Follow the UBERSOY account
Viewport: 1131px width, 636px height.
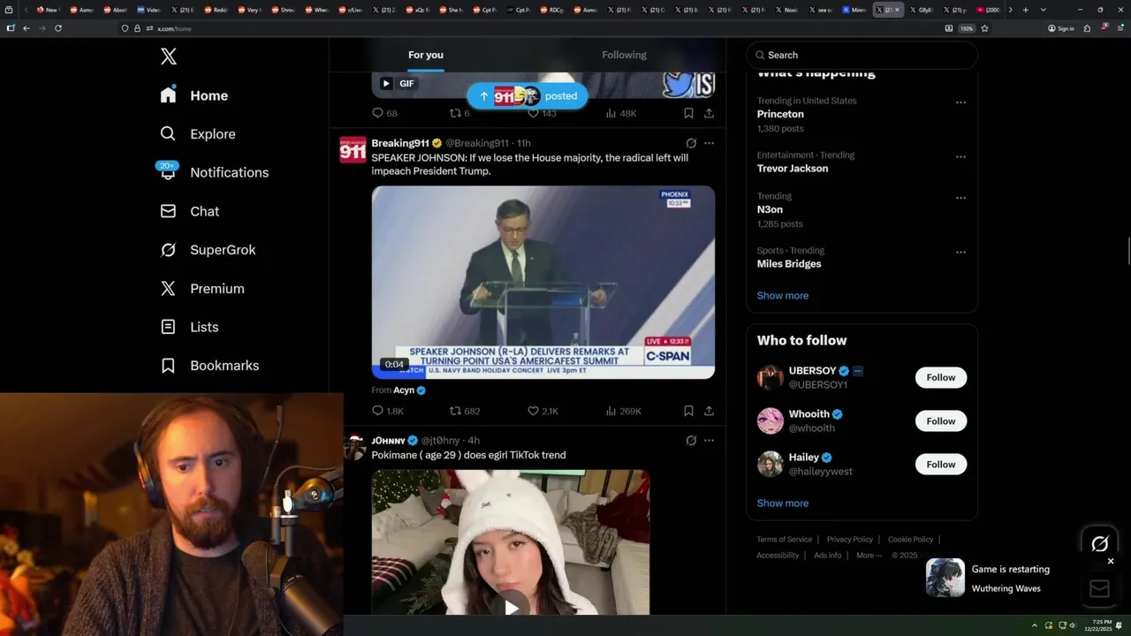941,378
